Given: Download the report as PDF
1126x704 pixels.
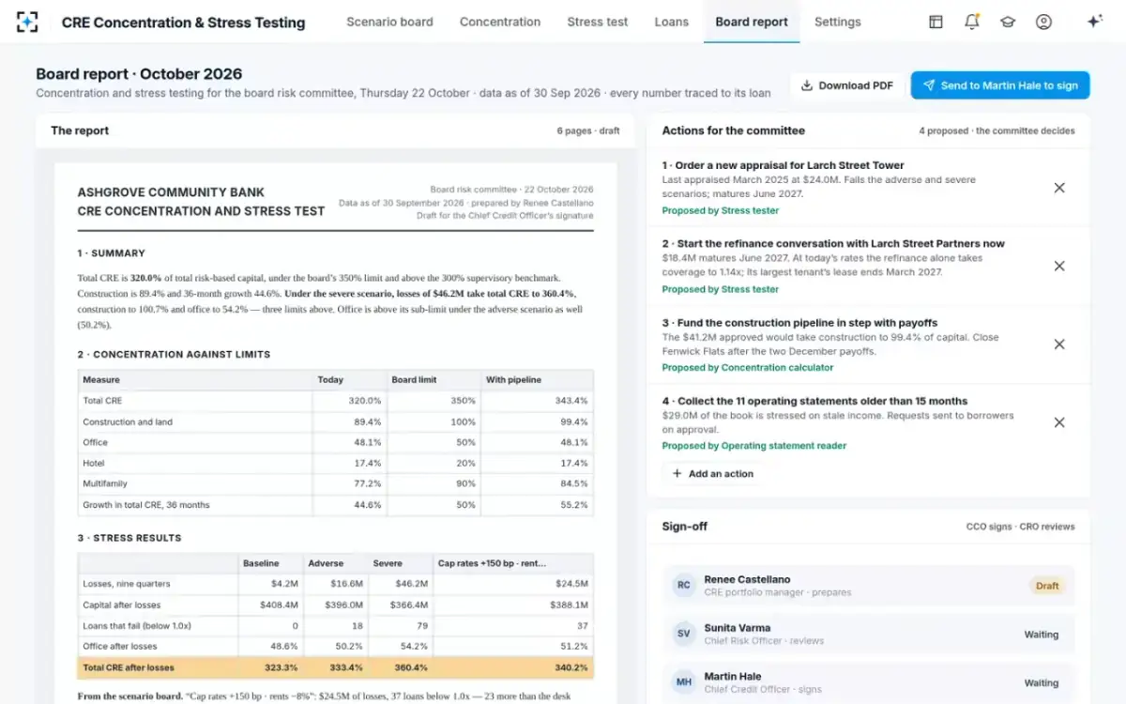Looking at the screenshot, I should [x=847, y=85].
